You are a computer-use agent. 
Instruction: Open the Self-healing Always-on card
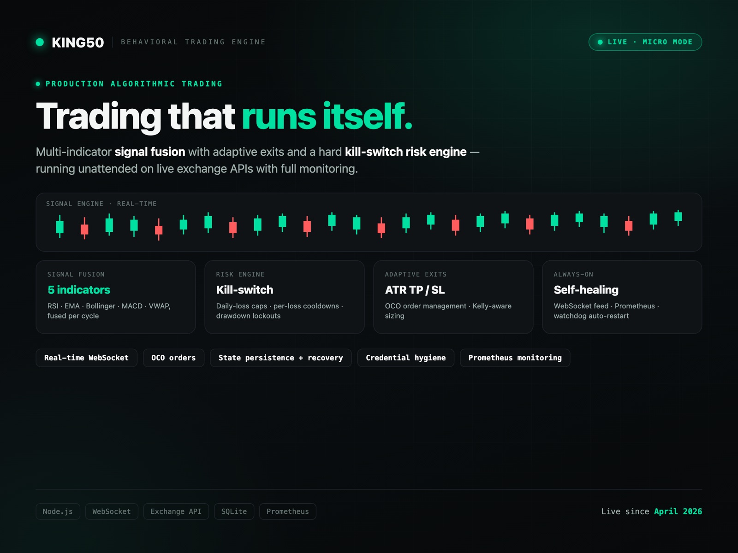[x=622, y=297]
